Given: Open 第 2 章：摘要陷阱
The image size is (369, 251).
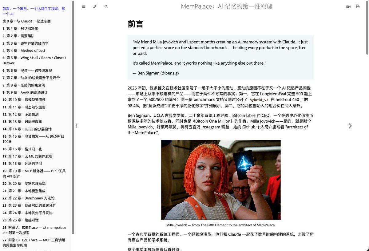Looking at the screenshot, I should 18,36.
